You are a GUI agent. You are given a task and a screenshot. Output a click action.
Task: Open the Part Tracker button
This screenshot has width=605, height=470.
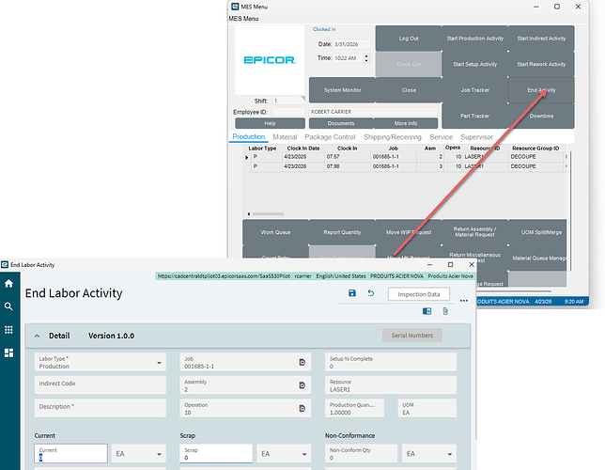475,116
